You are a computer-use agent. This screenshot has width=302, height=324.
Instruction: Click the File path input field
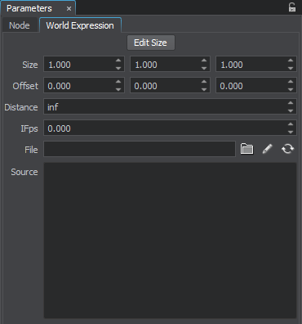pyautogui.click(x=140, y=149)
